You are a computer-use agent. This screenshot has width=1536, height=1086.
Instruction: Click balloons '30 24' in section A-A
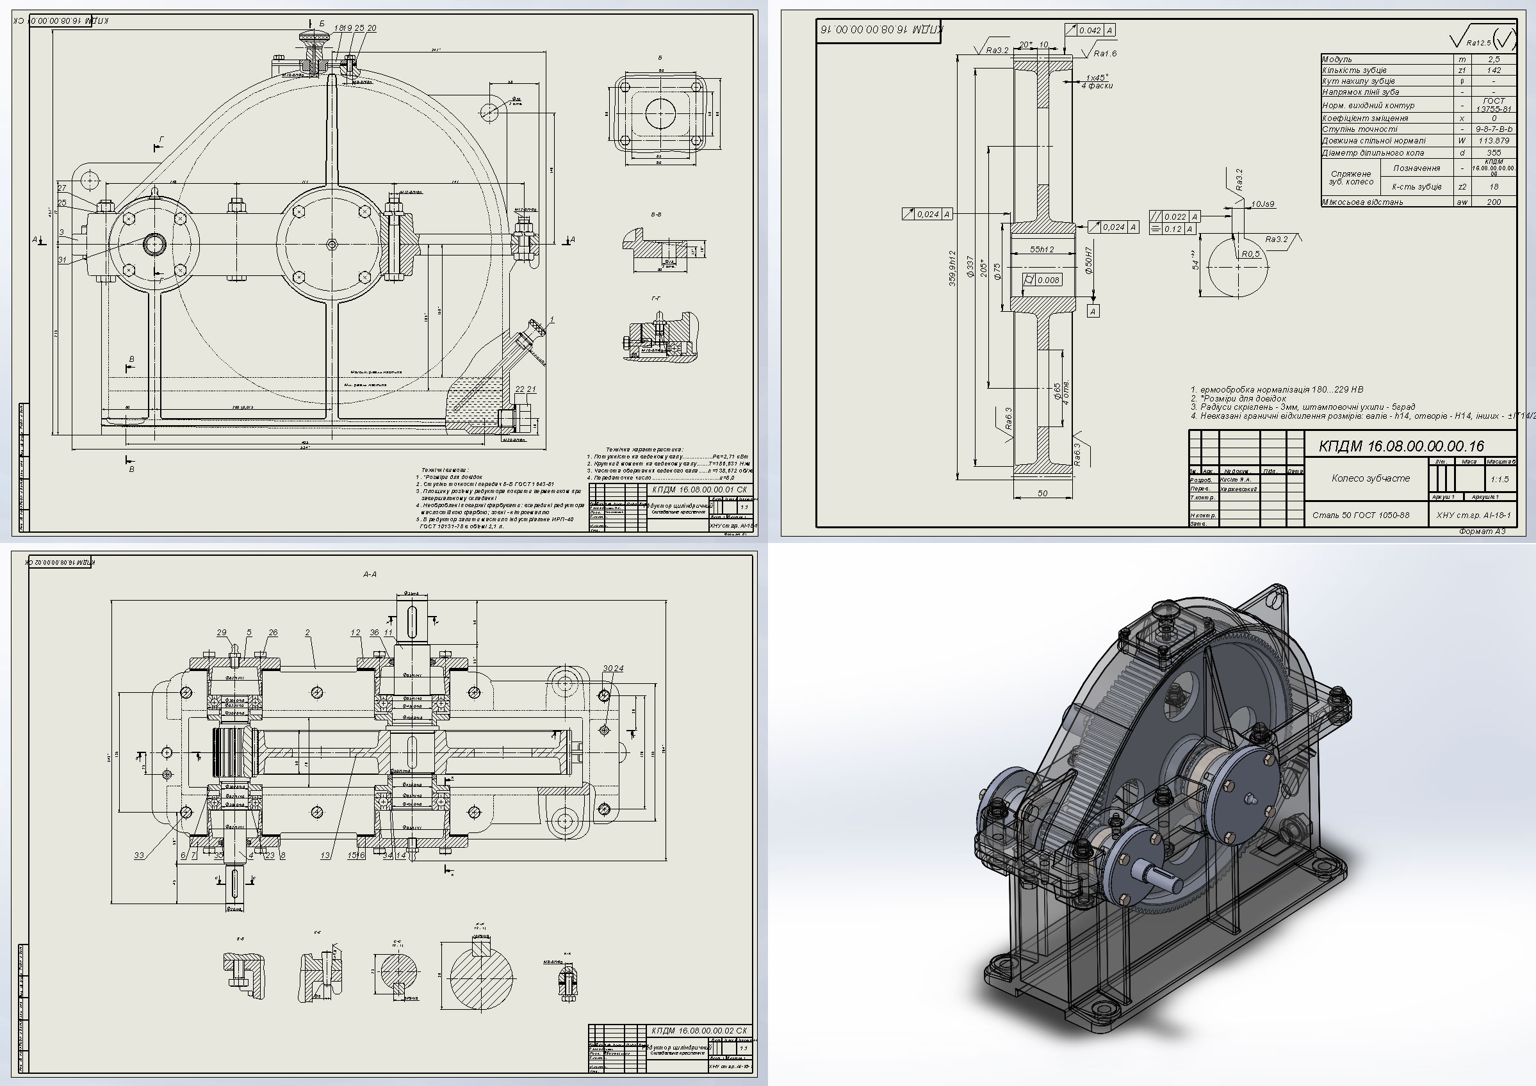click(x=614, y=668)
